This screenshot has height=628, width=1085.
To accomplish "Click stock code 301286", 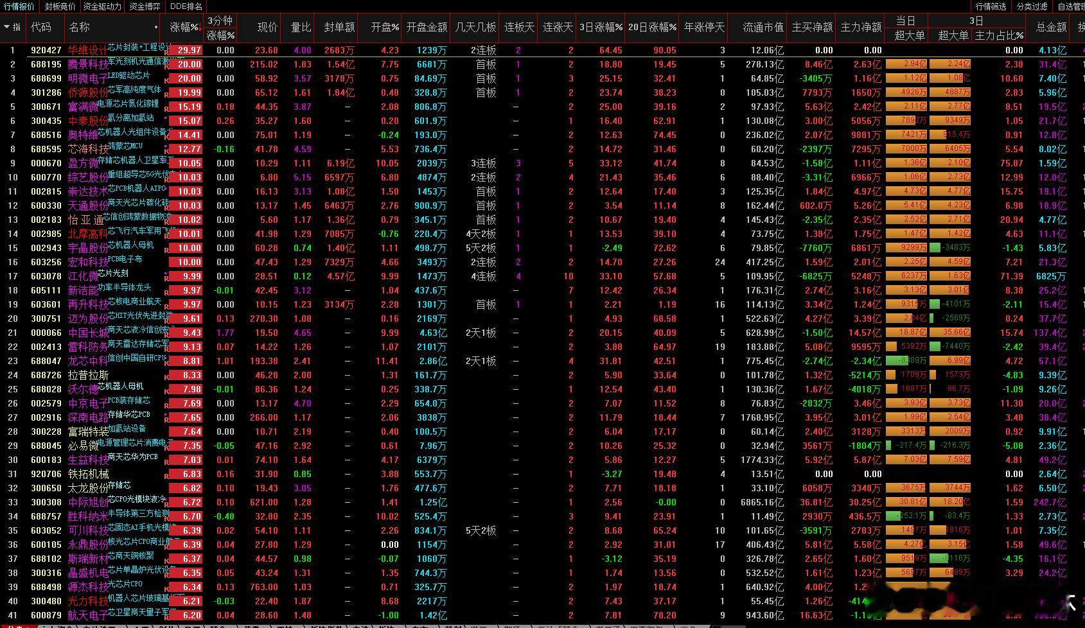I will [x=46, y=92].
